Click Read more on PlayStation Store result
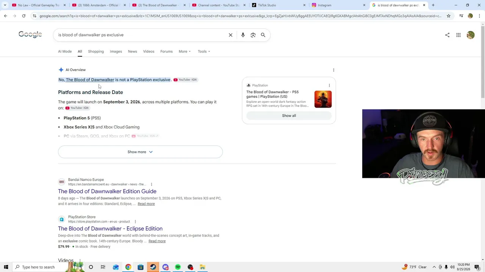Screen dimensions: 485x272 pyautogui.click(x=157, y=241)
